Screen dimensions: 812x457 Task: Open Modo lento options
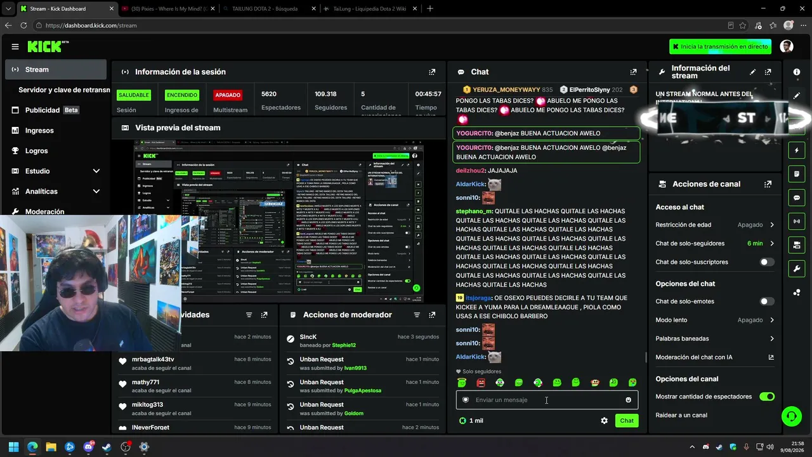[715, 320]
